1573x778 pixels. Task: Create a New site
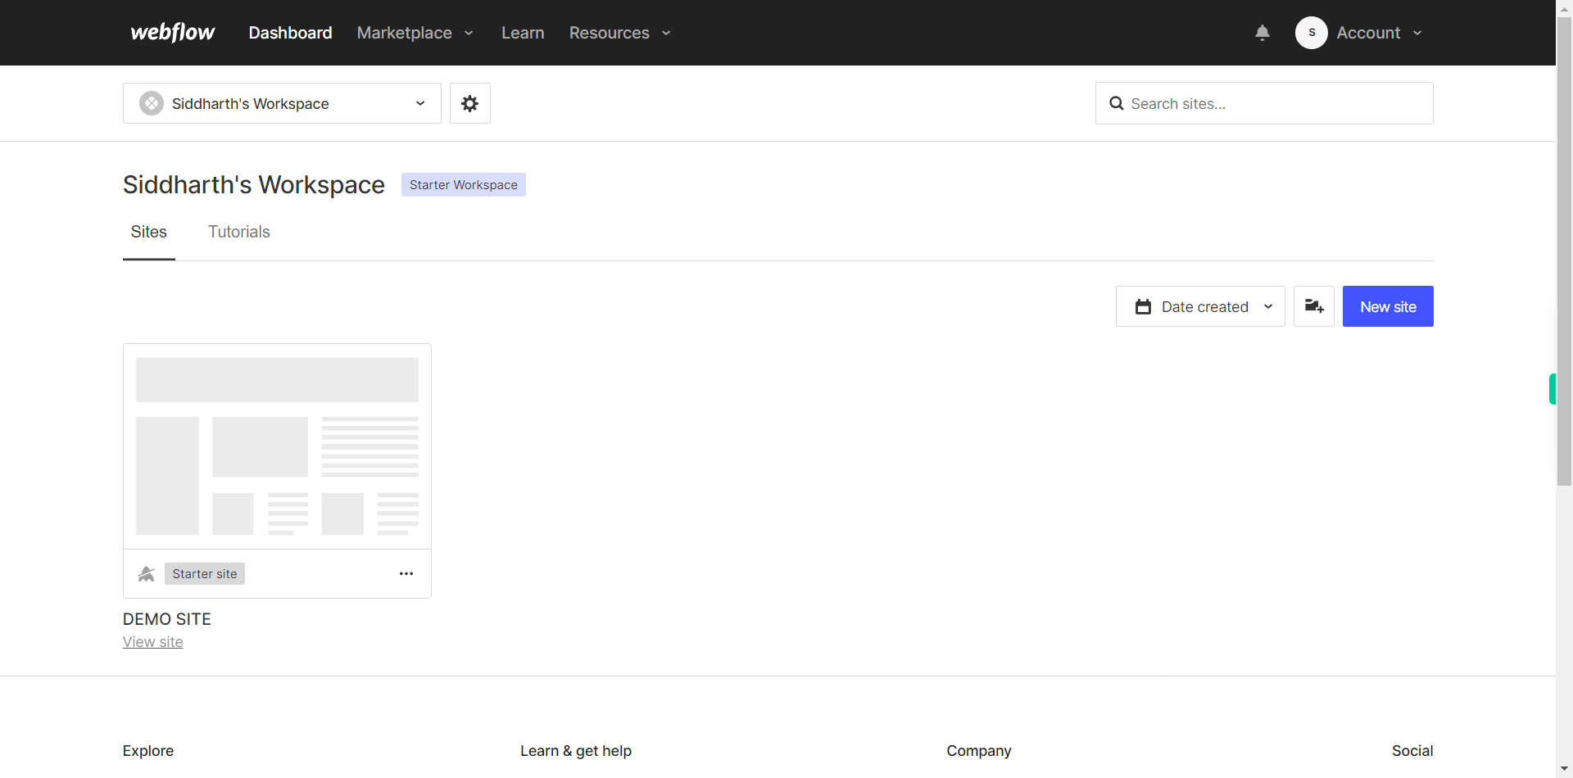(1388, 306)
